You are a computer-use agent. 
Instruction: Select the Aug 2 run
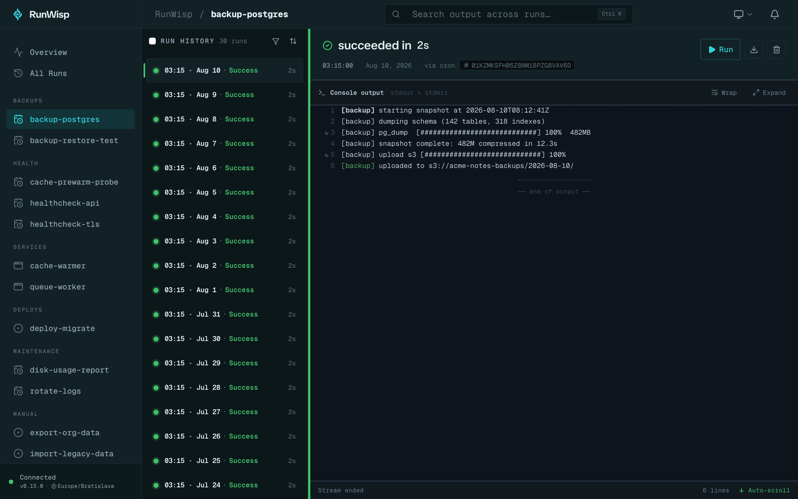224,266
